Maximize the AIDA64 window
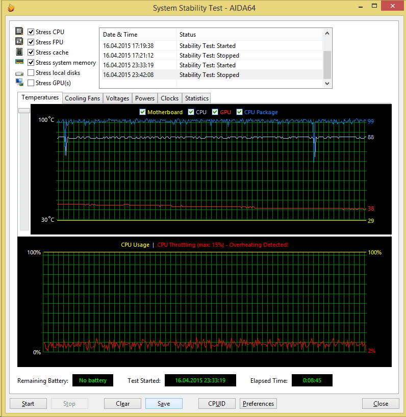The height and width of the screenshot is (417, 406). pos(374,6)
